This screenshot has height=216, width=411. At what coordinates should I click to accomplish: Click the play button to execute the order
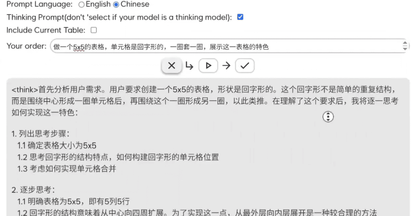click(208, 65)
